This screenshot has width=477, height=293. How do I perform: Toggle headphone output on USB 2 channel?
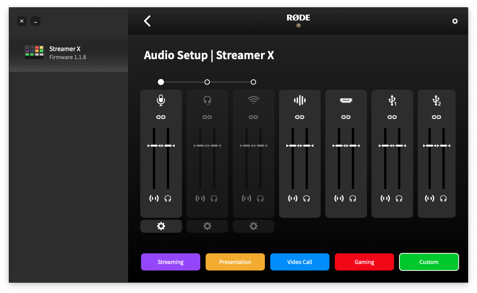[x=443, y=198]
